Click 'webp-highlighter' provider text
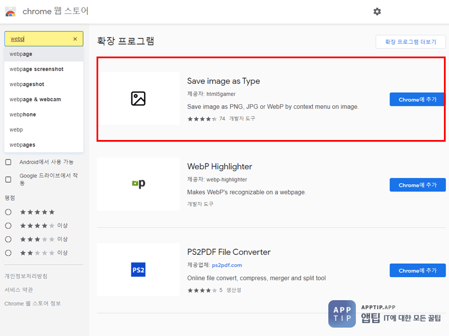 pyautogui.click(x=227, y=180)
